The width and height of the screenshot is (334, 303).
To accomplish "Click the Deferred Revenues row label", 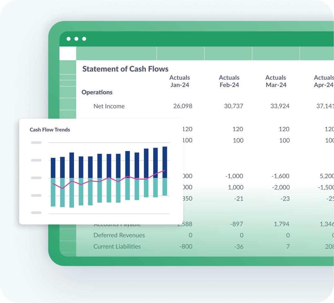I will click(119, 235).
